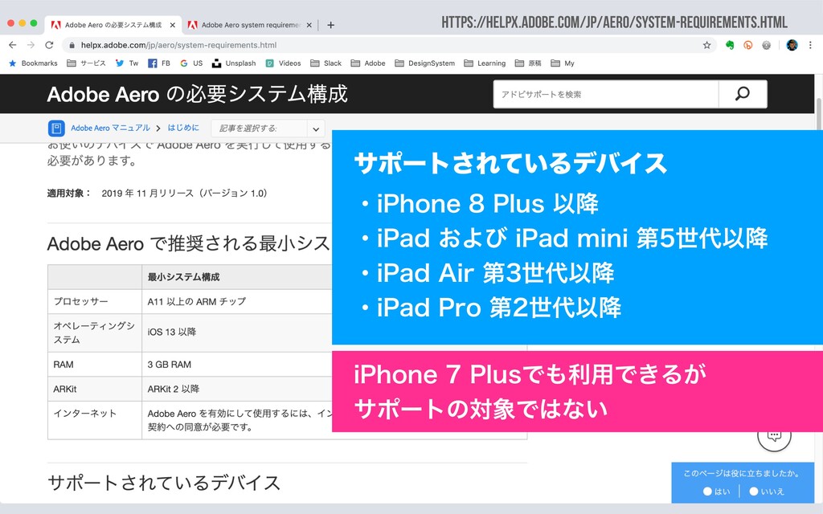The width and height of the screenshot is (823, 514).
Task: Click the gray gear extension icon
Action: pyautogui.click(x=766, y=45)
